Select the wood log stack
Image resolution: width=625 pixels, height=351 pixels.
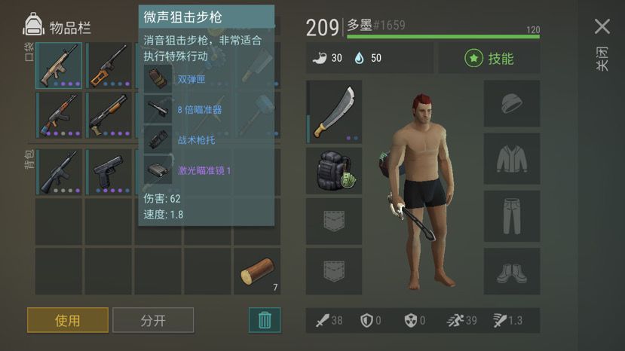tap(257, 271)
